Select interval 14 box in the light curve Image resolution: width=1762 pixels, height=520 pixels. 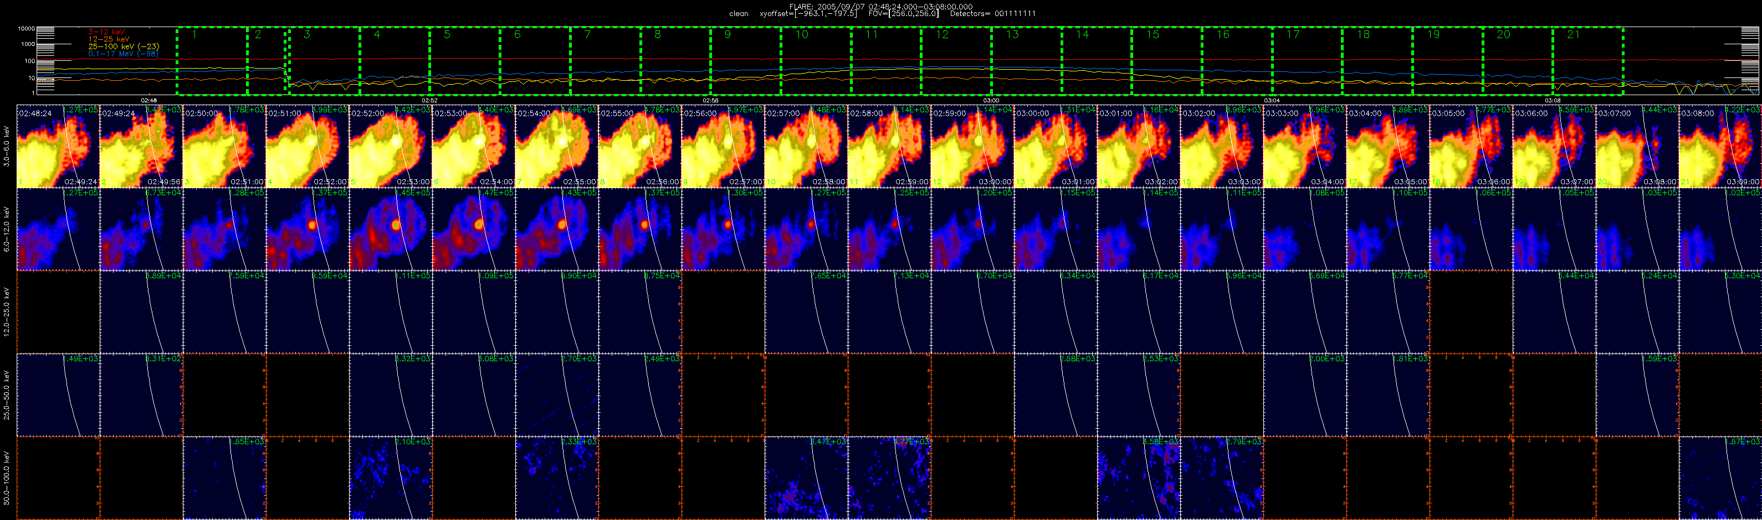coord(1097,61)
